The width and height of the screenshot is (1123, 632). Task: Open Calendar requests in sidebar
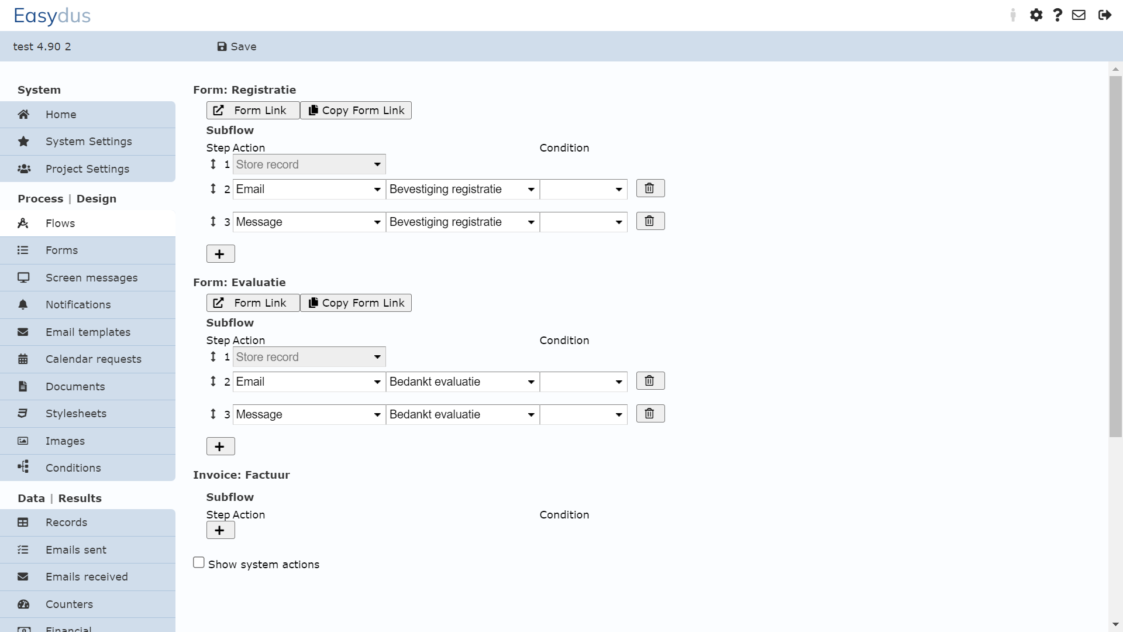(x=88, y=359)
